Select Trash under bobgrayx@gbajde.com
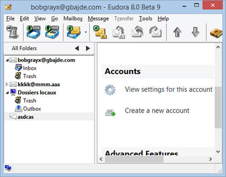The height and width of the screenshot is (177, 226). tap(29, 76)
